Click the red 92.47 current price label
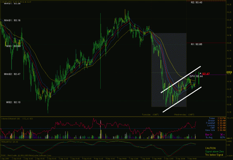Screen dimensions: 233x160 [206, 74]
